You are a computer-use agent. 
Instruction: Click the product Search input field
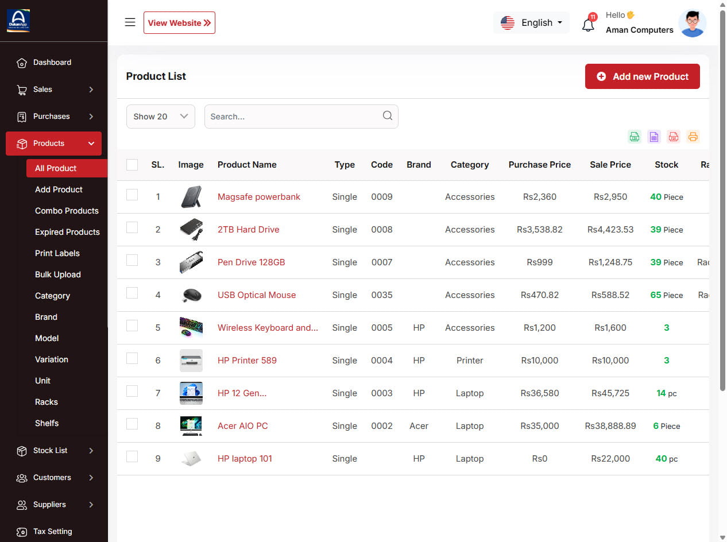tap(293, 117)
